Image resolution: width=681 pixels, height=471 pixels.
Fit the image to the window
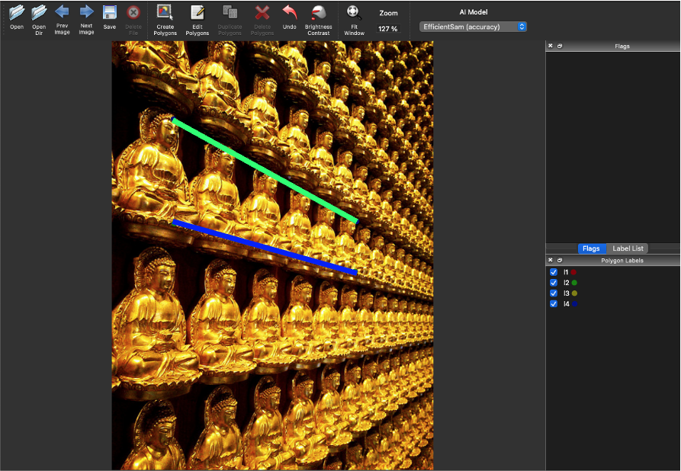click(x=354, y=13)
